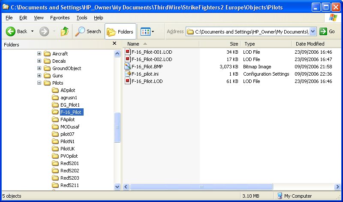Select the Decals folder icon
Screen dimensions: 343x202
pos(47,61)
